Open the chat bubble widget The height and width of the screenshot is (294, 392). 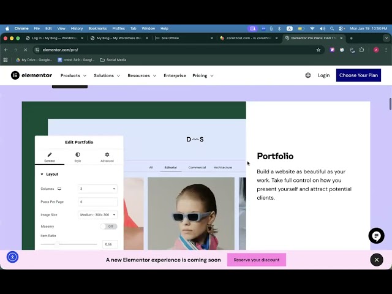376,235
